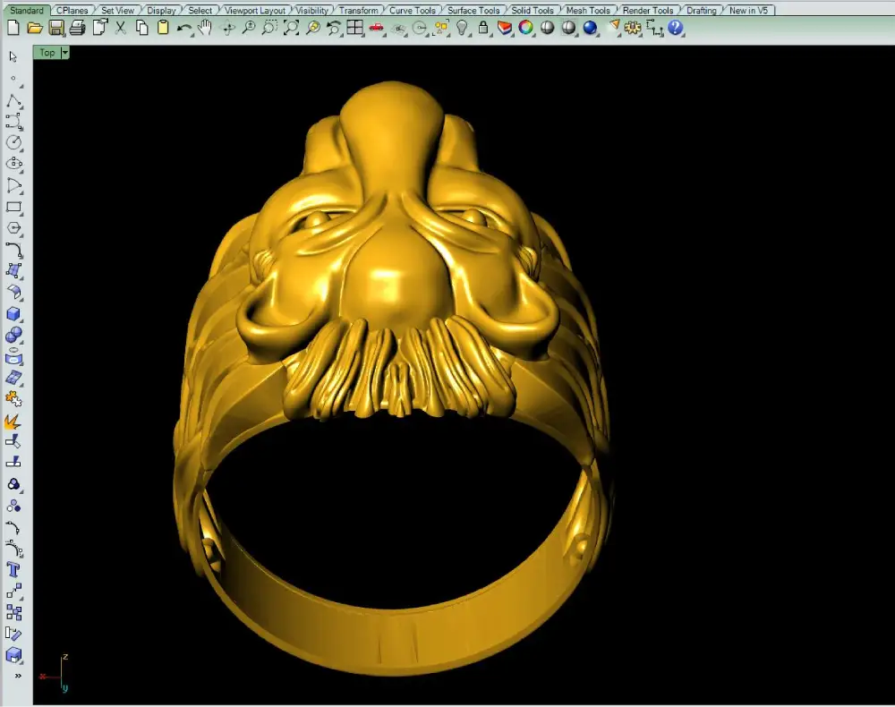Select the arrow pointer tool in sidebar
The image size is (895, 707).
[13, 56]
